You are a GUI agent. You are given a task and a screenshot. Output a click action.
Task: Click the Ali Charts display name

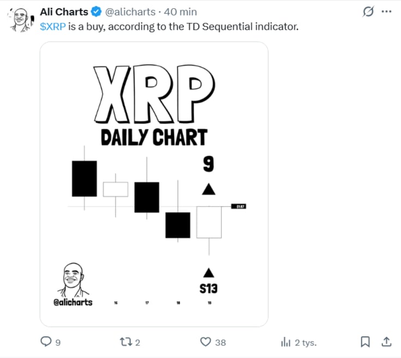64,12
